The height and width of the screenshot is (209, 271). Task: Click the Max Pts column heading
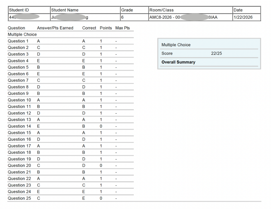(122, 28)
